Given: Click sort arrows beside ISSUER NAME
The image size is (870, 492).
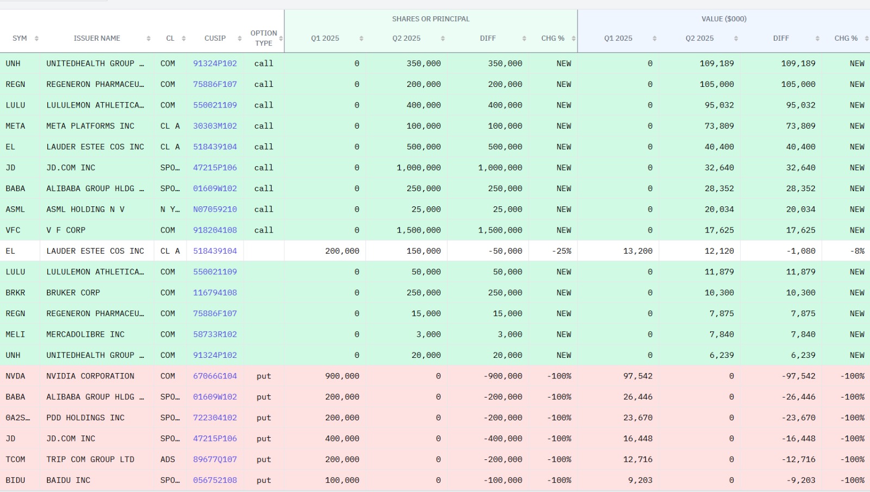Looking at the screenshot, I should (x=148, y=39).
